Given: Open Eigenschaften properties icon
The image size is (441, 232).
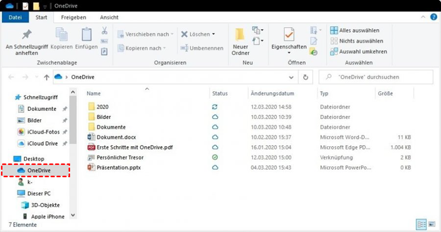Looking at the screenshot, I should pos(289,35).
